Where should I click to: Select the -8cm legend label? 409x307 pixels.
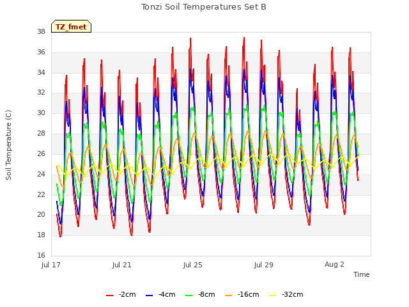pyautogui.click(x=206, y=294)
